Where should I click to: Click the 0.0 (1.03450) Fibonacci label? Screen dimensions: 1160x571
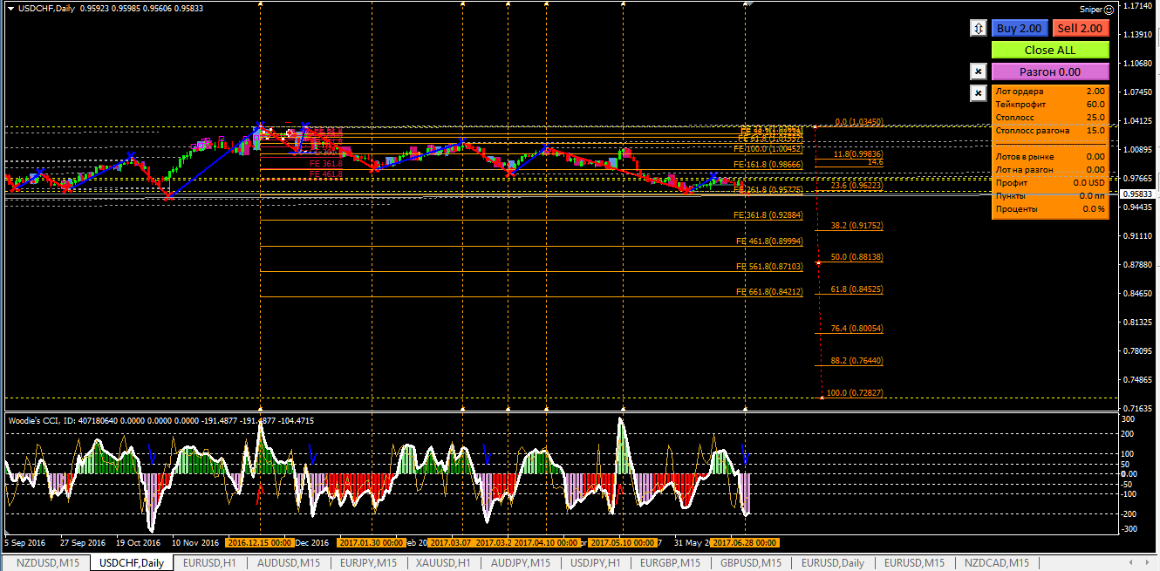click(859, 122)
